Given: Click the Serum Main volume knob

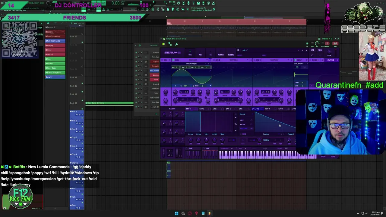Looking at the screenshot, I should coord(329,52).
